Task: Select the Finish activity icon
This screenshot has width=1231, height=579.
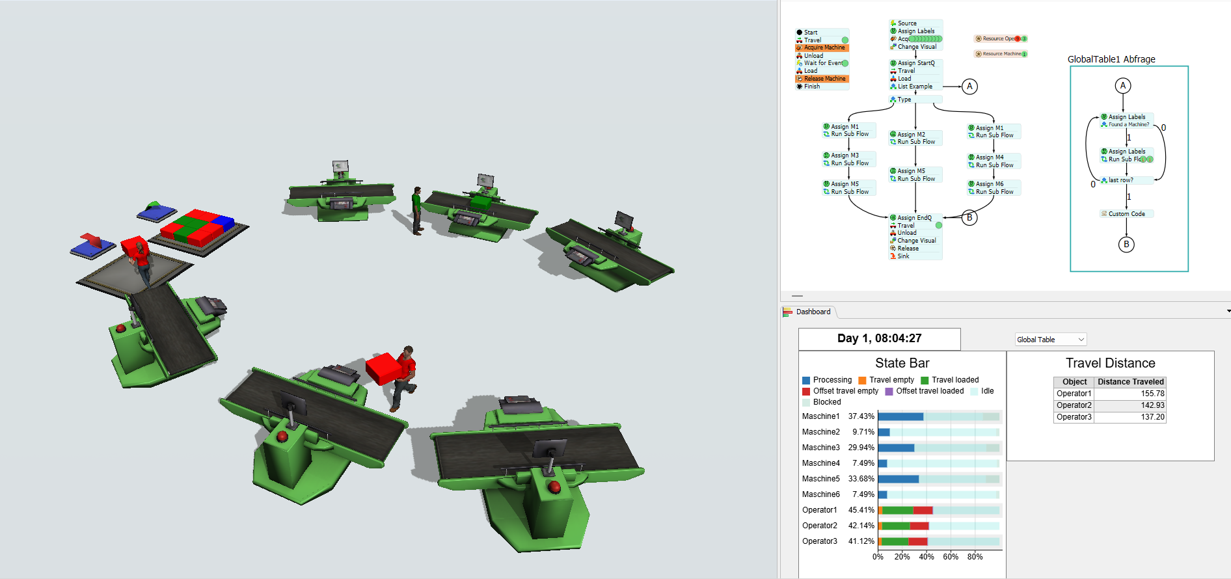Action: [x=800, y=87]
